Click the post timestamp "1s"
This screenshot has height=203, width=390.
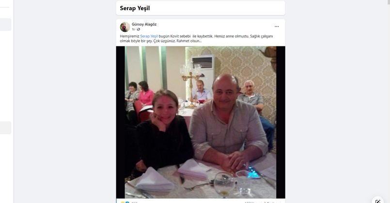(x=133, y=29)
